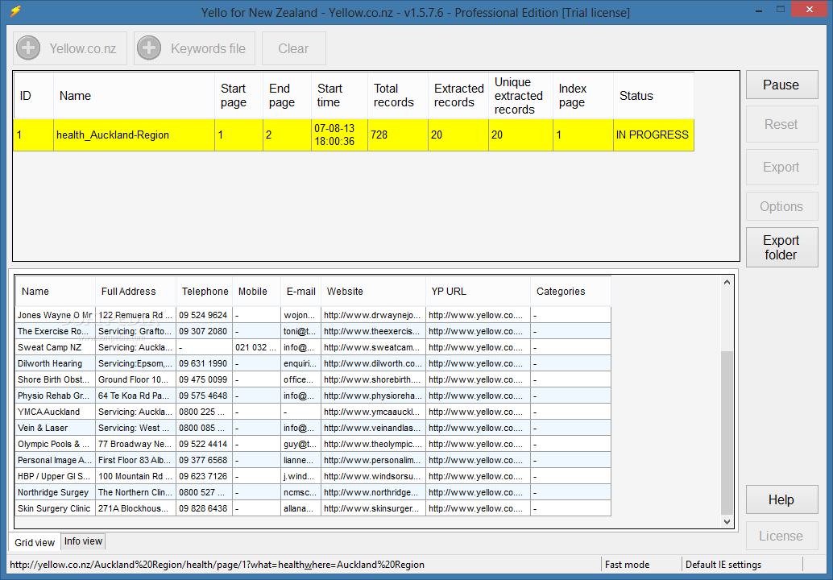Open the Help window
Screen dimensions: 833x580
[781, 499]
